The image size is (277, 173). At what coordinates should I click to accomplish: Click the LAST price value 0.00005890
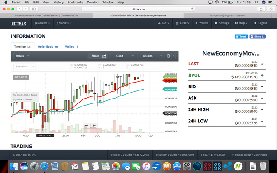coord(246,65)
